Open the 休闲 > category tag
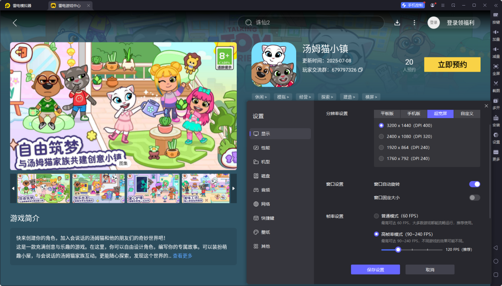This screenshot has width=502, height=286. pyautogui.click(x=261, y=97)
